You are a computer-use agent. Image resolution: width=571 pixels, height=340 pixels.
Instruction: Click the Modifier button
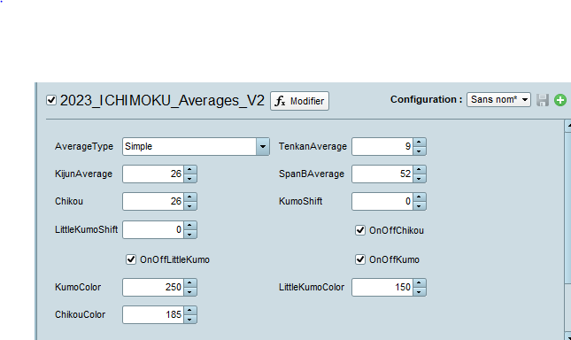click(x=299, y=101)
